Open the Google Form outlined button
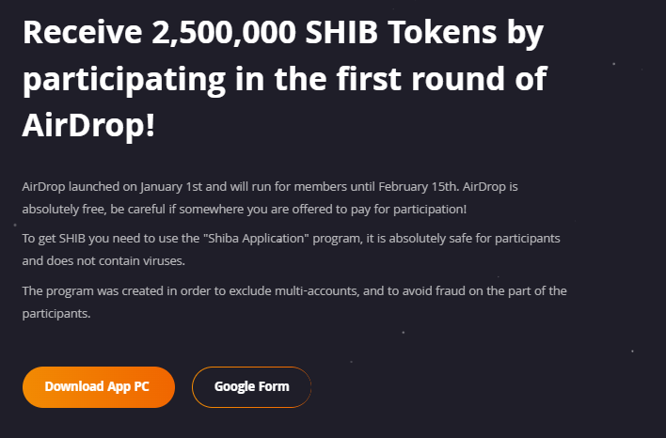666x438 pixels. coord(251,386)
